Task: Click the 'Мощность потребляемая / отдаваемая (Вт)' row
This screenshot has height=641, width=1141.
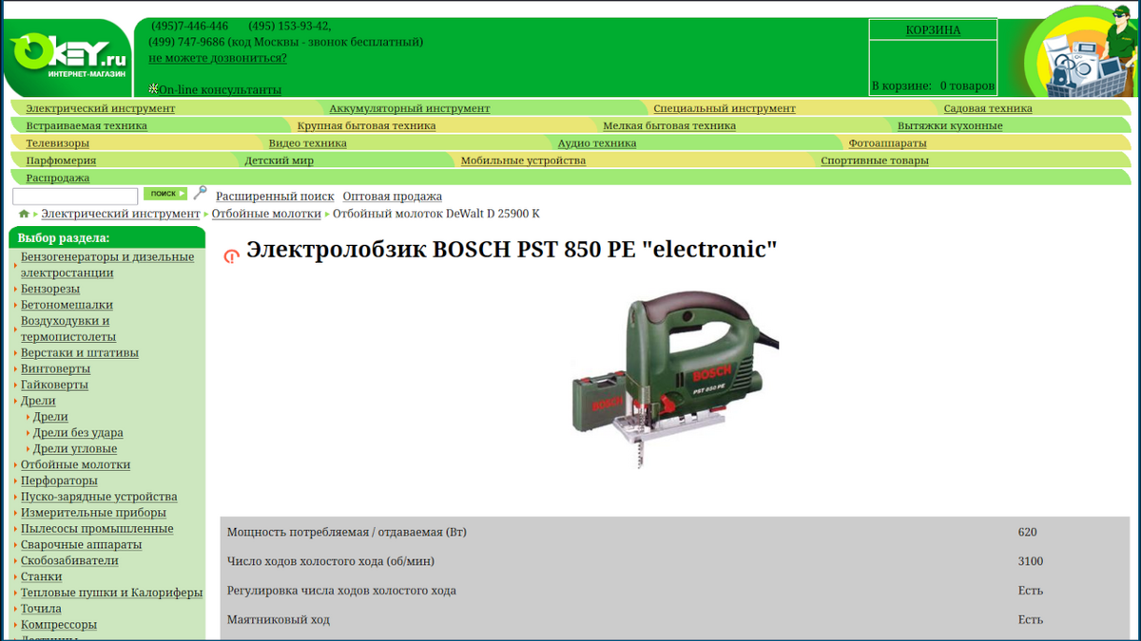Action: click(x=675, y=532)
